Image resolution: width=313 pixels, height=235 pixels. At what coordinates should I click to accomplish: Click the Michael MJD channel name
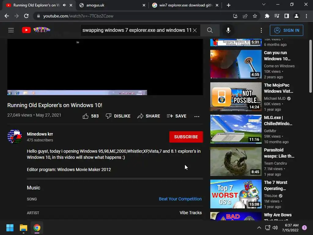275,99
